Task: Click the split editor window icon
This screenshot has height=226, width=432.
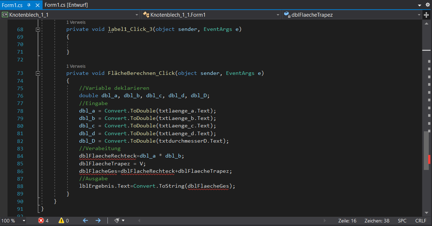Action: click(x=427, y=15)
